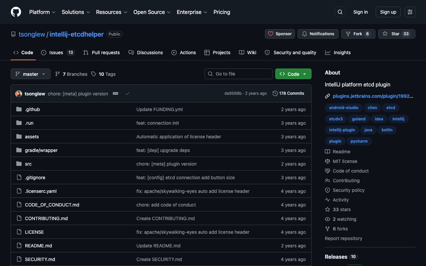Click the book icon next to Readme
The width and height of the screenshot is (426, 266).
point(327,152)
